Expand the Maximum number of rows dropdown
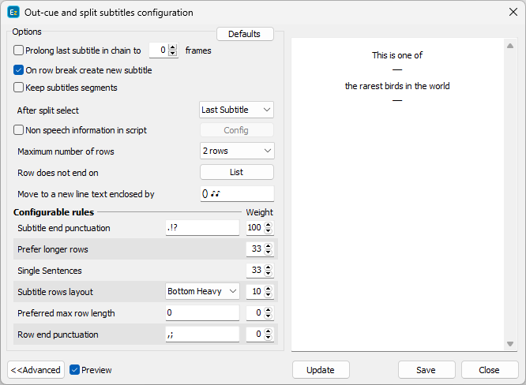The image size is (526, 385). click(237, 151)
